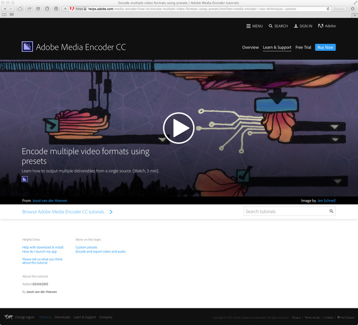Viewport: 358px width, 325px height.
Task: Click the date 03/04/2015
Action: (x=40, y=284)
